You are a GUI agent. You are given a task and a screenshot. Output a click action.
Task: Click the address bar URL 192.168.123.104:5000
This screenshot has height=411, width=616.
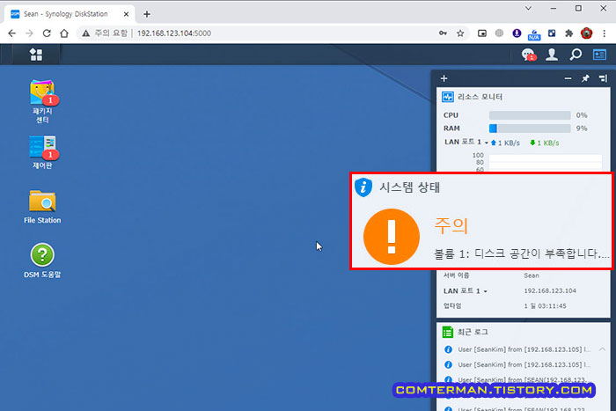pos(174,33)
